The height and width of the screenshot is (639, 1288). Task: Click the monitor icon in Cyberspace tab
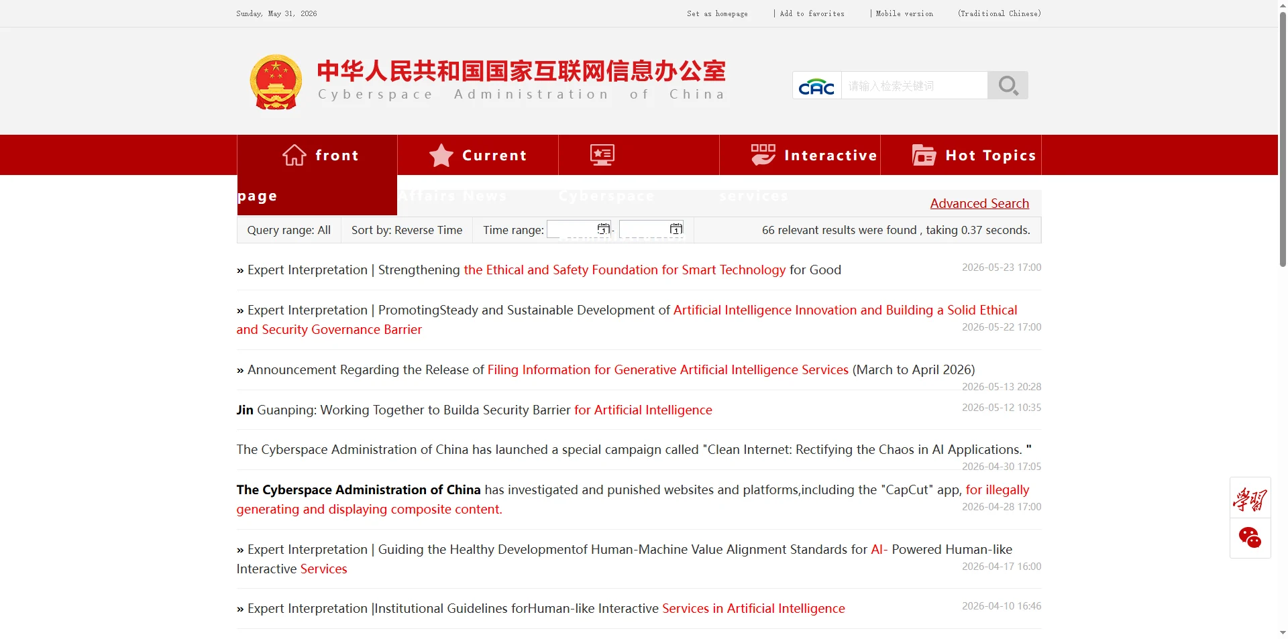click(x=602, y=155)
